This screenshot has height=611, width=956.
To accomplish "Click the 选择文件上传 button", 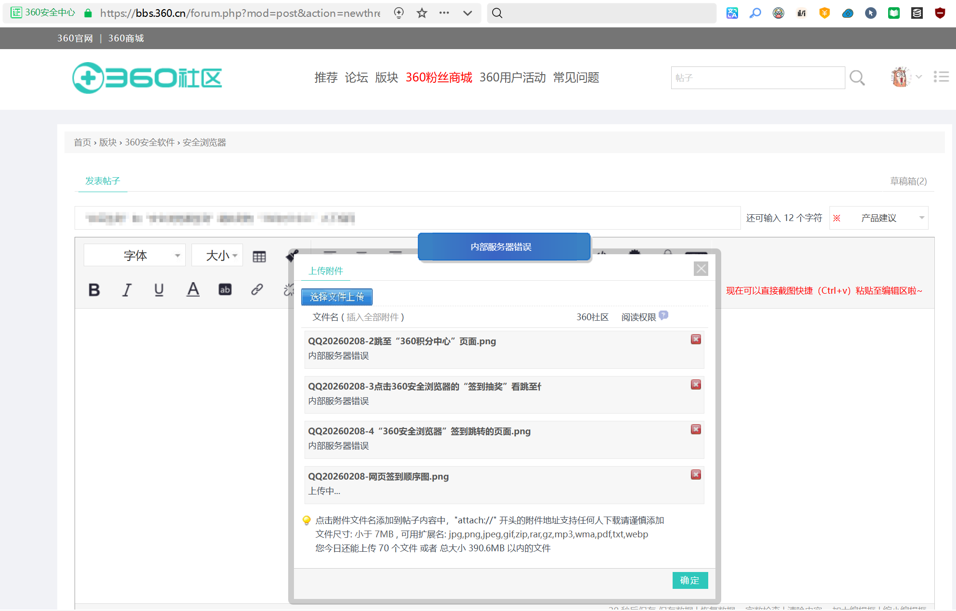I will pyautogui.click(x=337, y=297).
